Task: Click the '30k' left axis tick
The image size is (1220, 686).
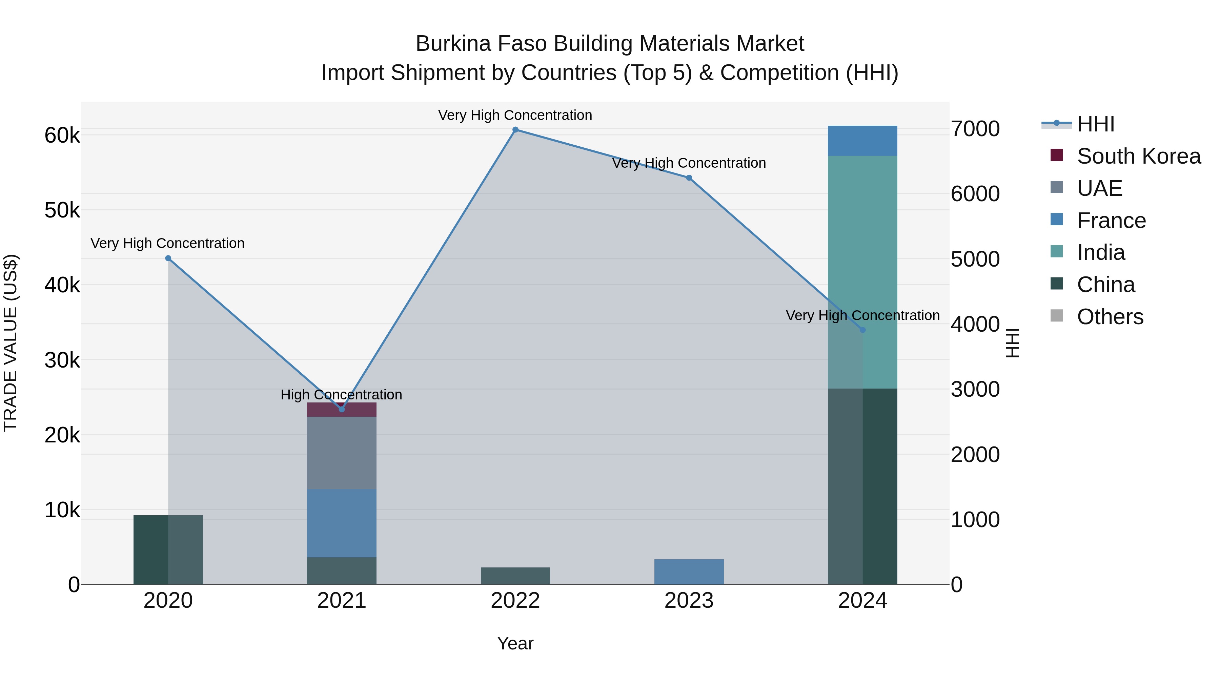Action: pyautogui.click(x=62, y=360)
